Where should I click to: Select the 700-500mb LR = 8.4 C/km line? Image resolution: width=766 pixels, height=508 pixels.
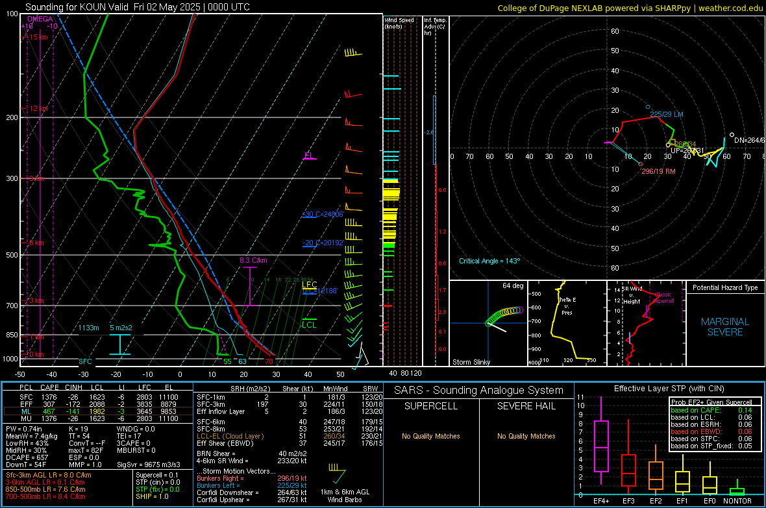coord(45,496)
